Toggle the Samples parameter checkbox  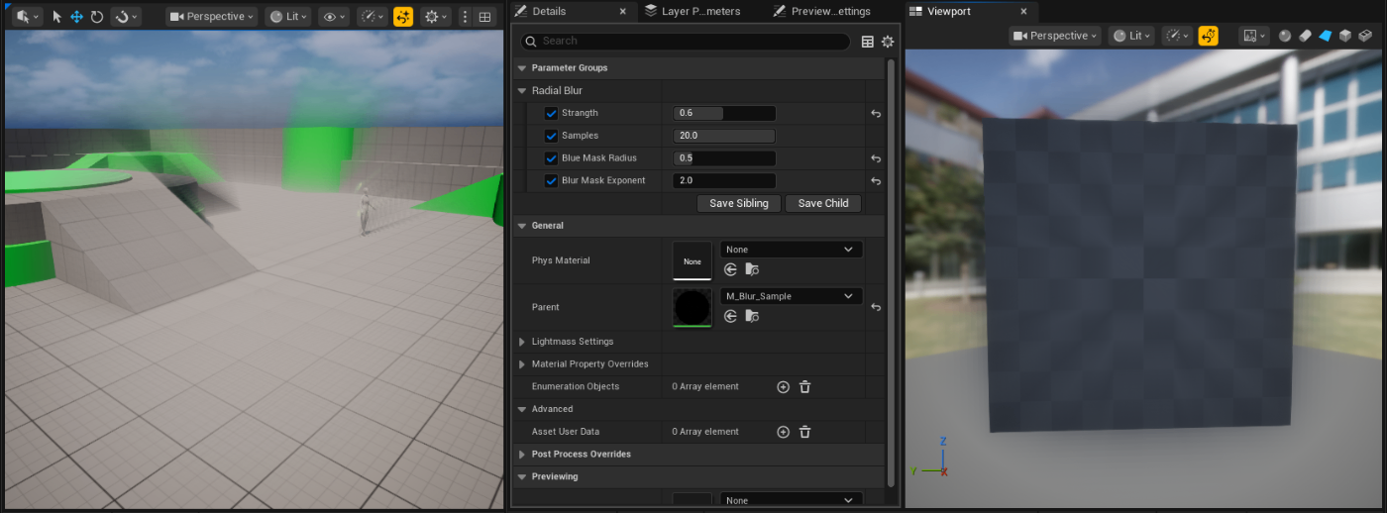pos(551,136)
